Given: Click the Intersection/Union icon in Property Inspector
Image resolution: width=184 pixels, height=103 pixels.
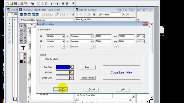Looking at the screenshot, I should pyautogui.click(x=94, y=15).
